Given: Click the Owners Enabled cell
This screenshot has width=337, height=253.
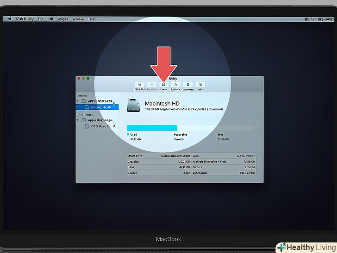Looking at the screenshot, I should tap(224, 167).
